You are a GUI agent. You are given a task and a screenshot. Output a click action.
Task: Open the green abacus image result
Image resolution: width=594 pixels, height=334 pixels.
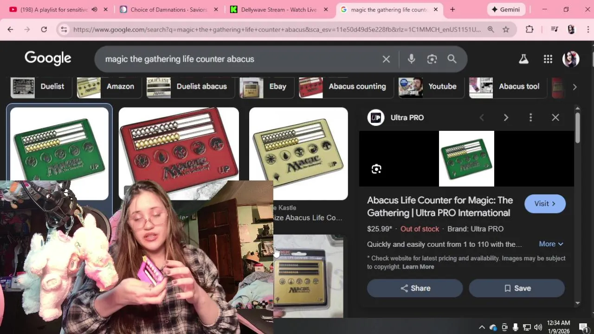[59, 144]
